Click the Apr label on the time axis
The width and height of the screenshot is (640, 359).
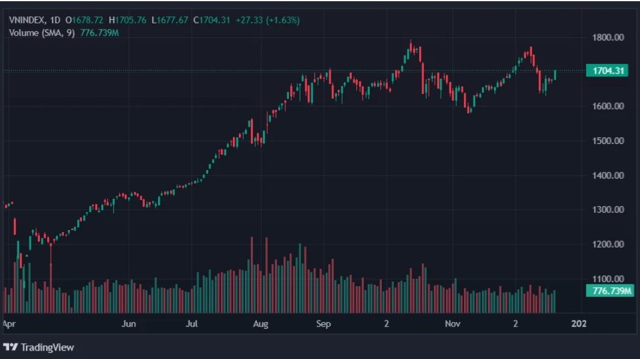point(8,324)
